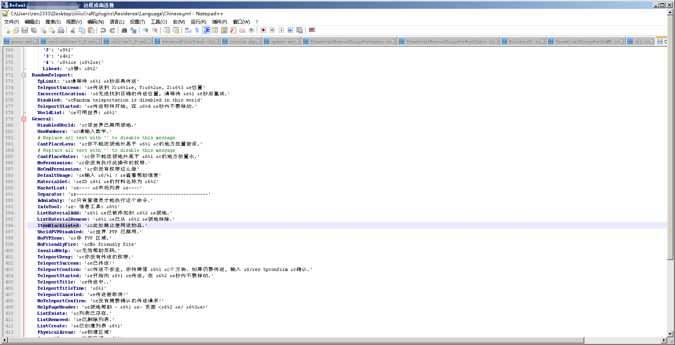Save the current Chinese.yml file
675x345 pixels.
pyautogui.click(x=25, y=30)
